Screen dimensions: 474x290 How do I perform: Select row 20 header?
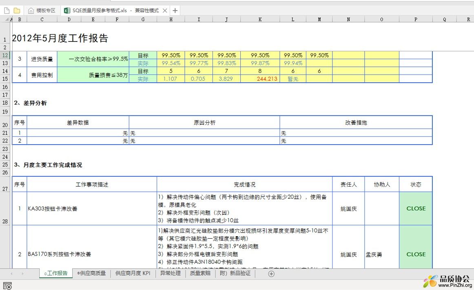point(5,123)
